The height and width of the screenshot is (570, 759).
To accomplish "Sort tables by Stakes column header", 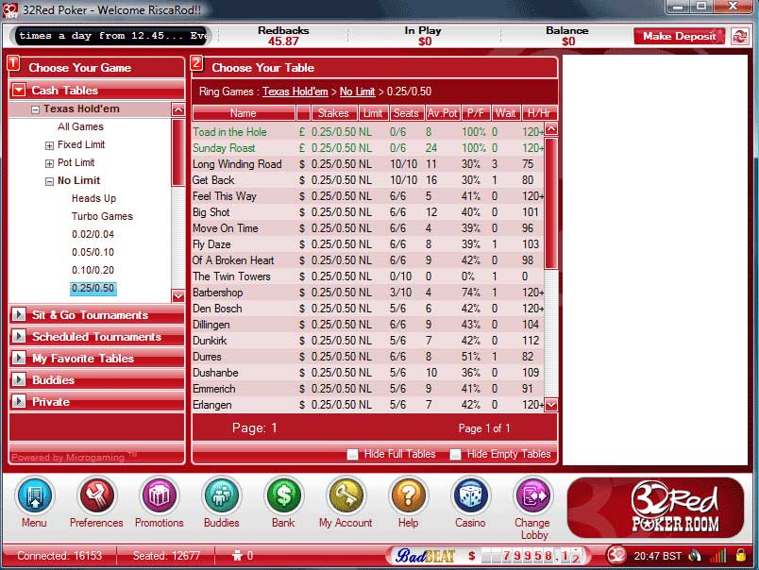I will tap(333, 113).
